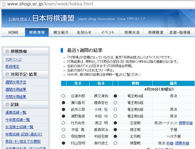Click white win circle beside 森内俊之
This screenshot has height=149, width=195.
tap(115, 143)
